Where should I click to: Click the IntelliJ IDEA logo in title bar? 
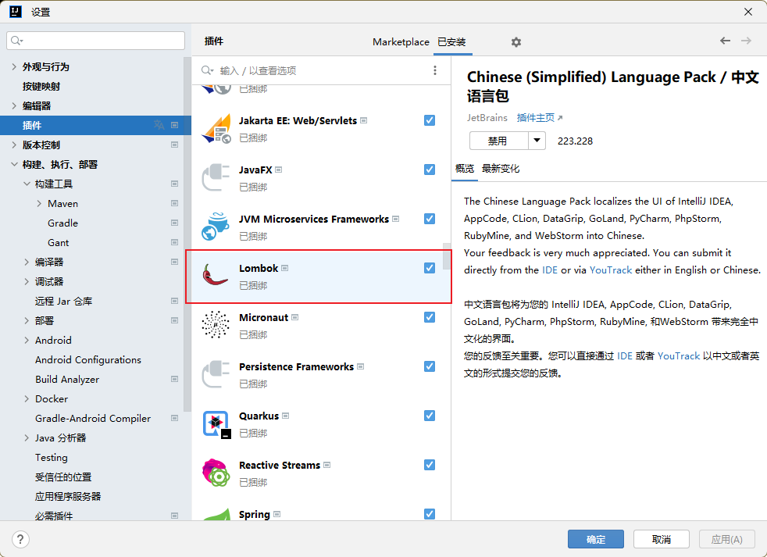click(x=16, y=12)
